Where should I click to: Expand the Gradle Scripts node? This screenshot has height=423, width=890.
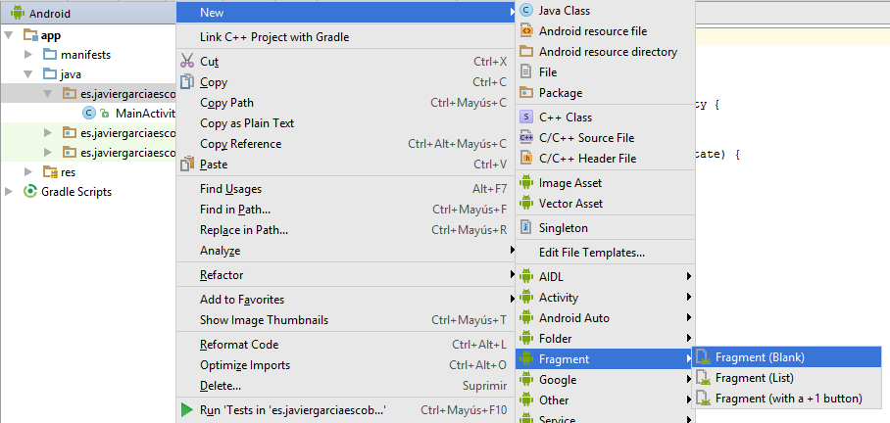pos(11,192)
